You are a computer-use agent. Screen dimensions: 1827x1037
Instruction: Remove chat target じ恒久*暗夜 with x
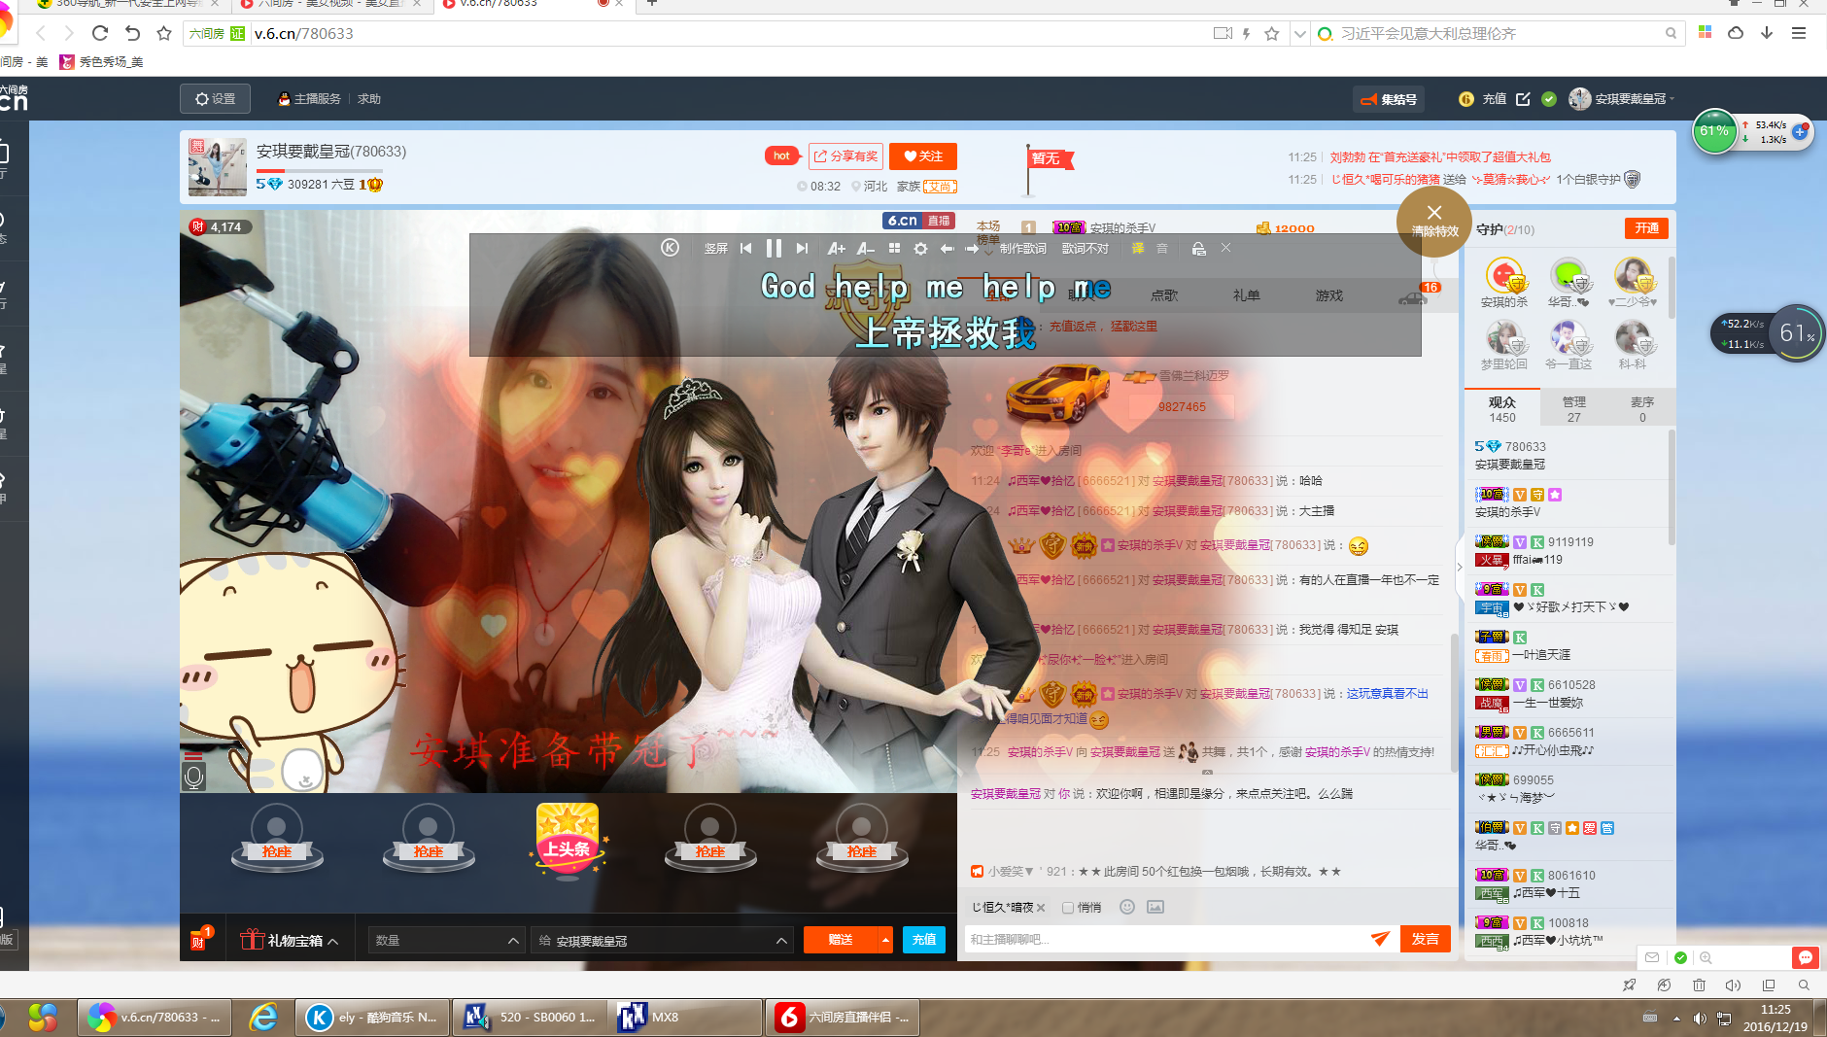[x=1041, y=908]
